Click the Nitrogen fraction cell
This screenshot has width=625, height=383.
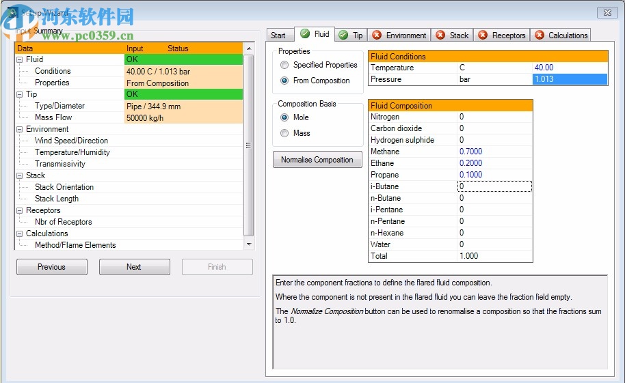(494, 117)
